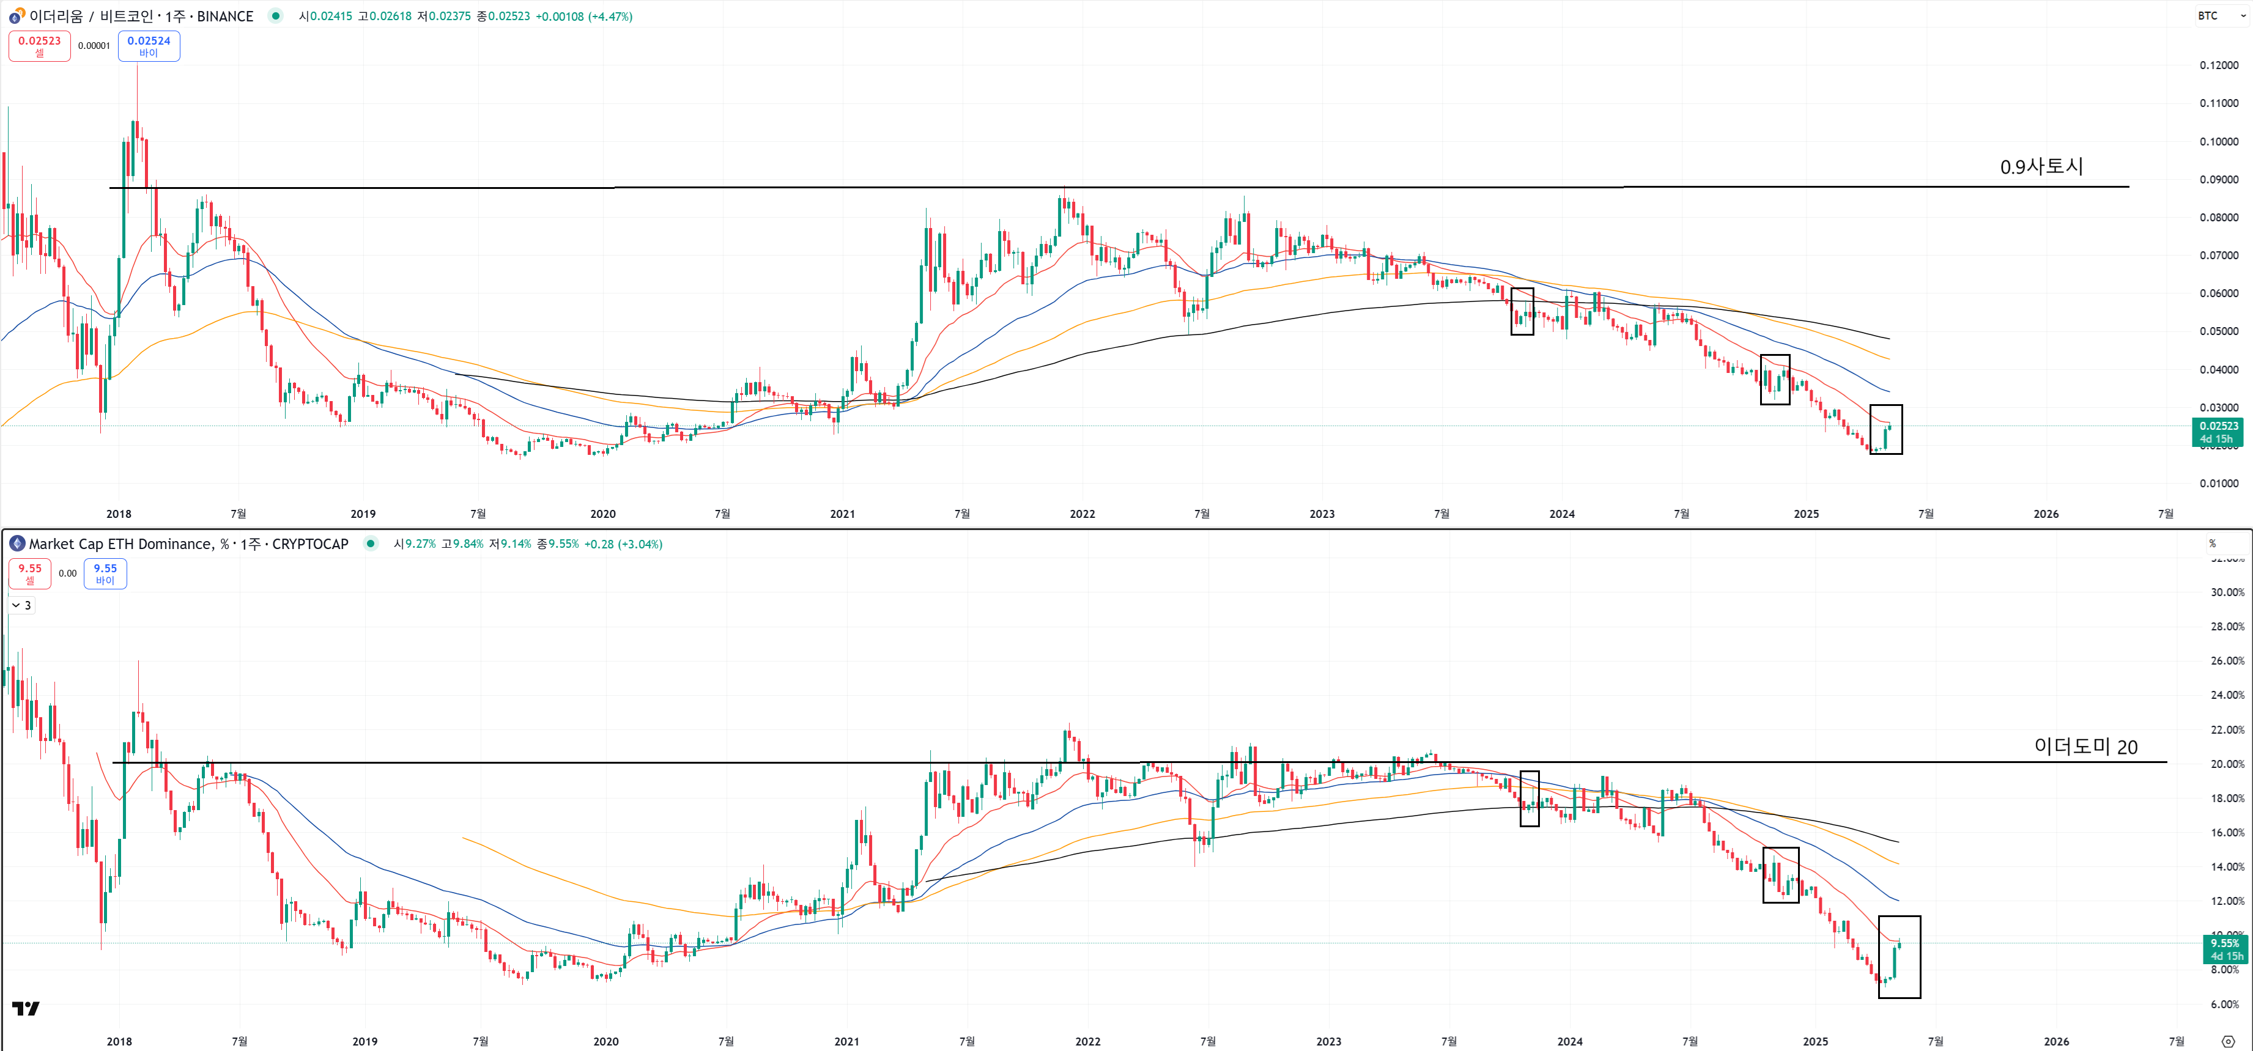
Task: Click blue 9.55 buy button on Dominance chart
Action: pos(105,573)
